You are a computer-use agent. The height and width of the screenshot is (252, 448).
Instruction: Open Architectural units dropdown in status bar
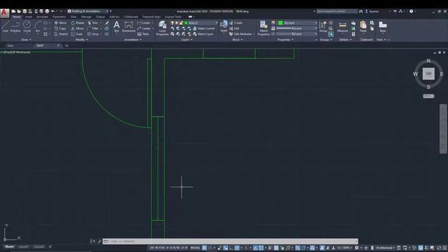click(x=386, y=248)
